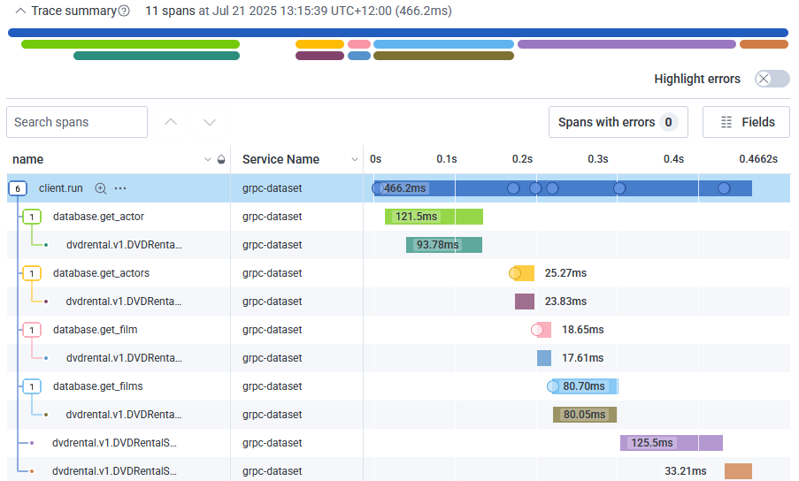Click into the Search spans field
The width and height of the screenshot is (799, 481).
77,122
